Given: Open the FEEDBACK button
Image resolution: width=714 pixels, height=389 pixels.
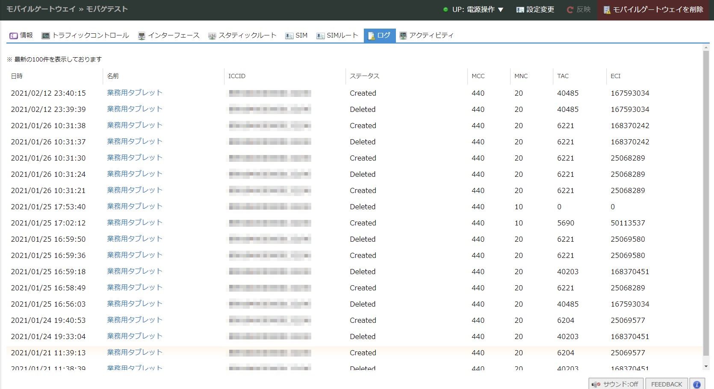Looking at the screenshot, I should (x=666, y=384).
